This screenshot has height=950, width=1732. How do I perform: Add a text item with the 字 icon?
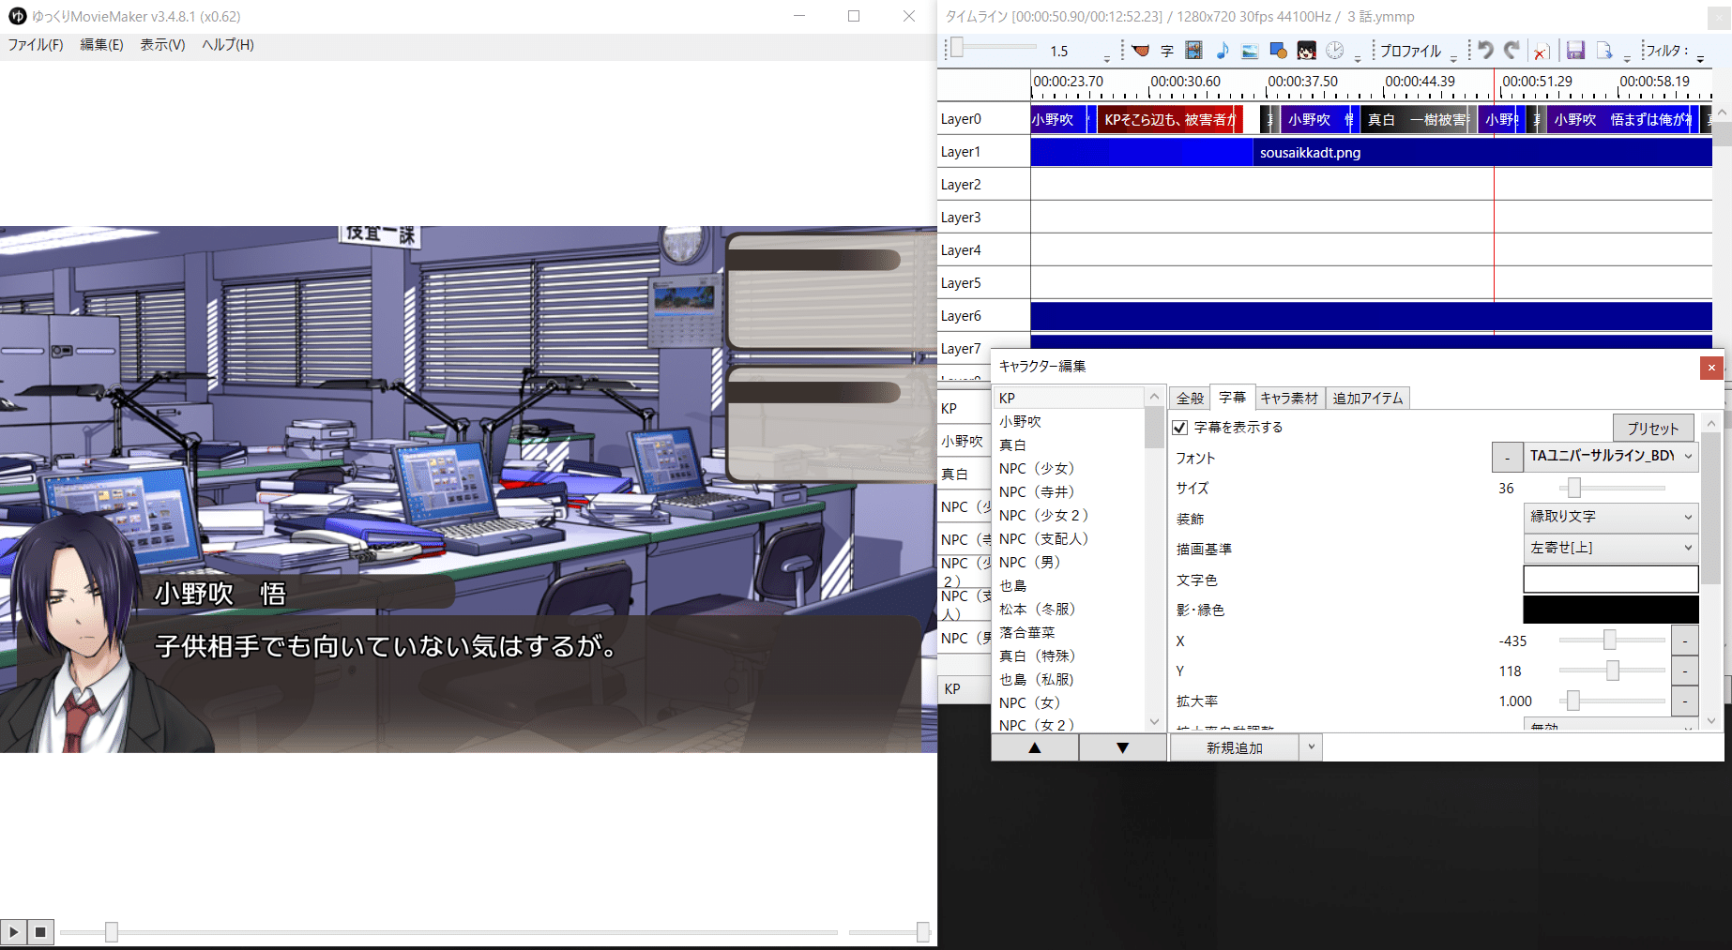click(x=1167, y=51)
